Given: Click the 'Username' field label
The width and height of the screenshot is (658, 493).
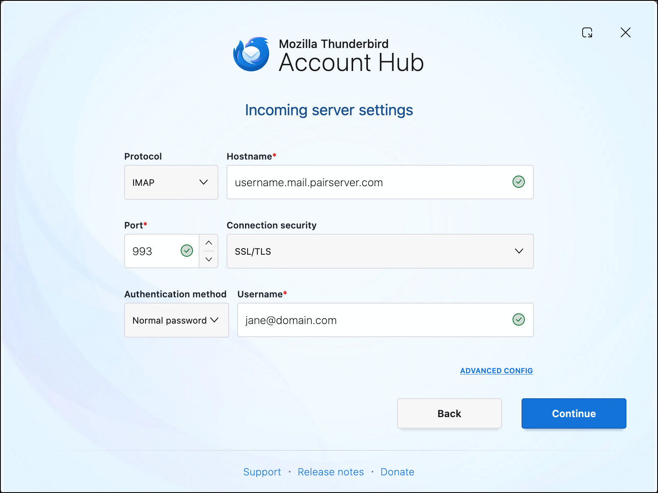Looking at the screenshot, I should pos(262,294).
